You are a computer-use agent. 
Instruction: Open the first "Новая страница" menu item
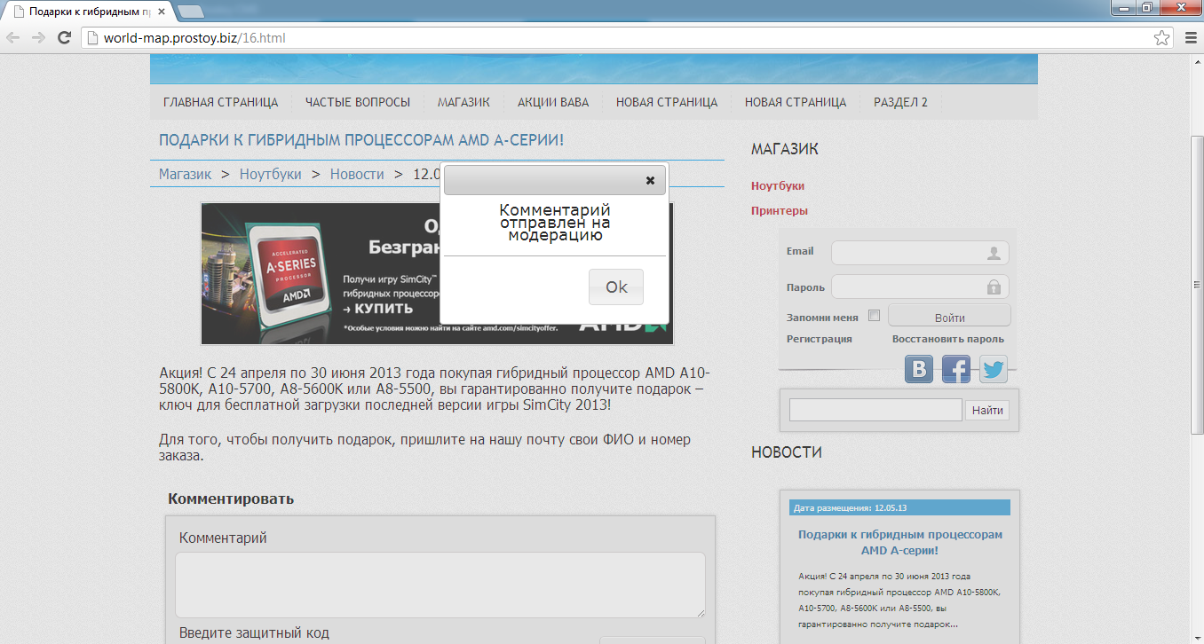click(667, 102)
